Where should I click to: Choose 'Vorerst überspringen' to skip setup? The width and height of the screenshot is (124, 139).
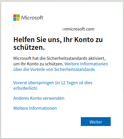click(33, 83)
